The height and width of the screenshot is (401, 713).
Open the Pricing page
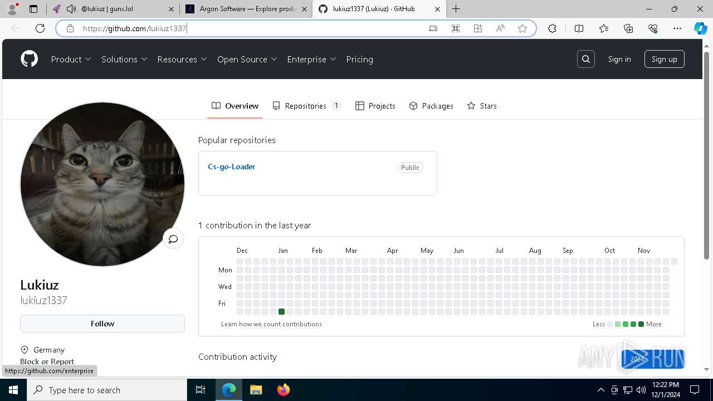tap(359, 59)
